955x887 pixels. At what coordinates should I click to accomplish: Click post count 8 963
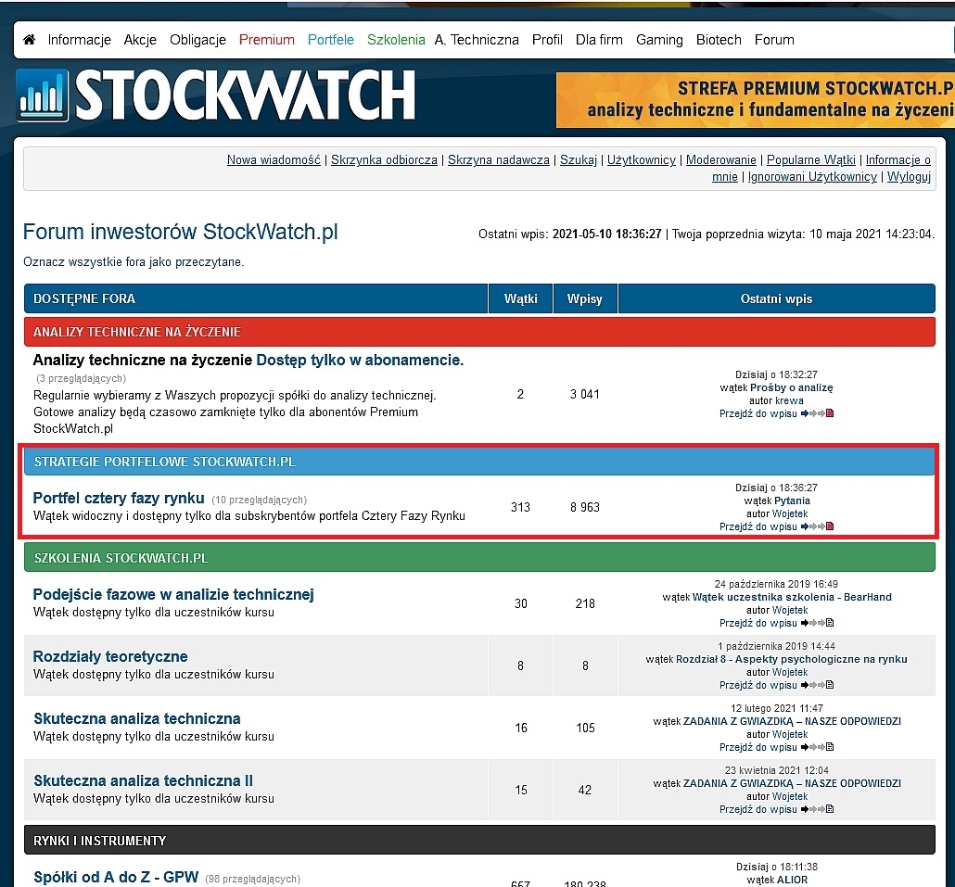(x=585, y=507)
